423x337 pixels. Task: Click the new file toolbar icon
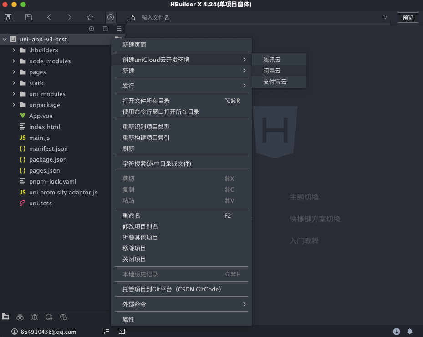click(8, 18)
